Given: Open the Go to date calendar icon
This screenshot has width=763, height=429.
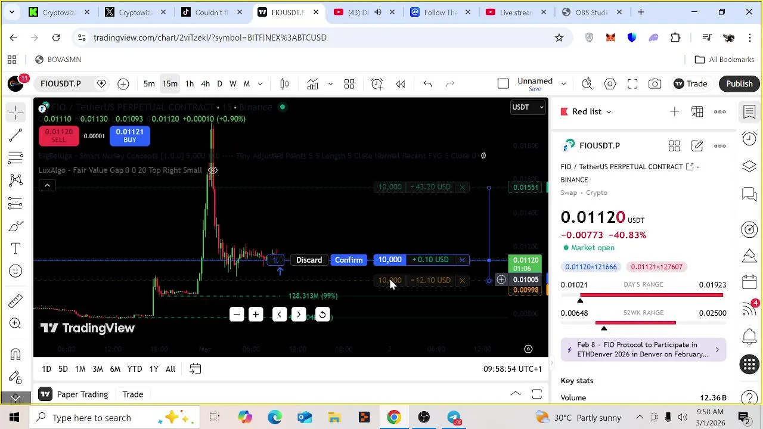Looking at the screenshot, I should pyautogui.click(x=195, y=369).
